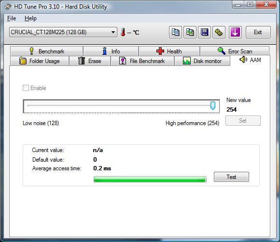The image size is (280, 242).
Task: Open the File menu
Action: point(12,18)
